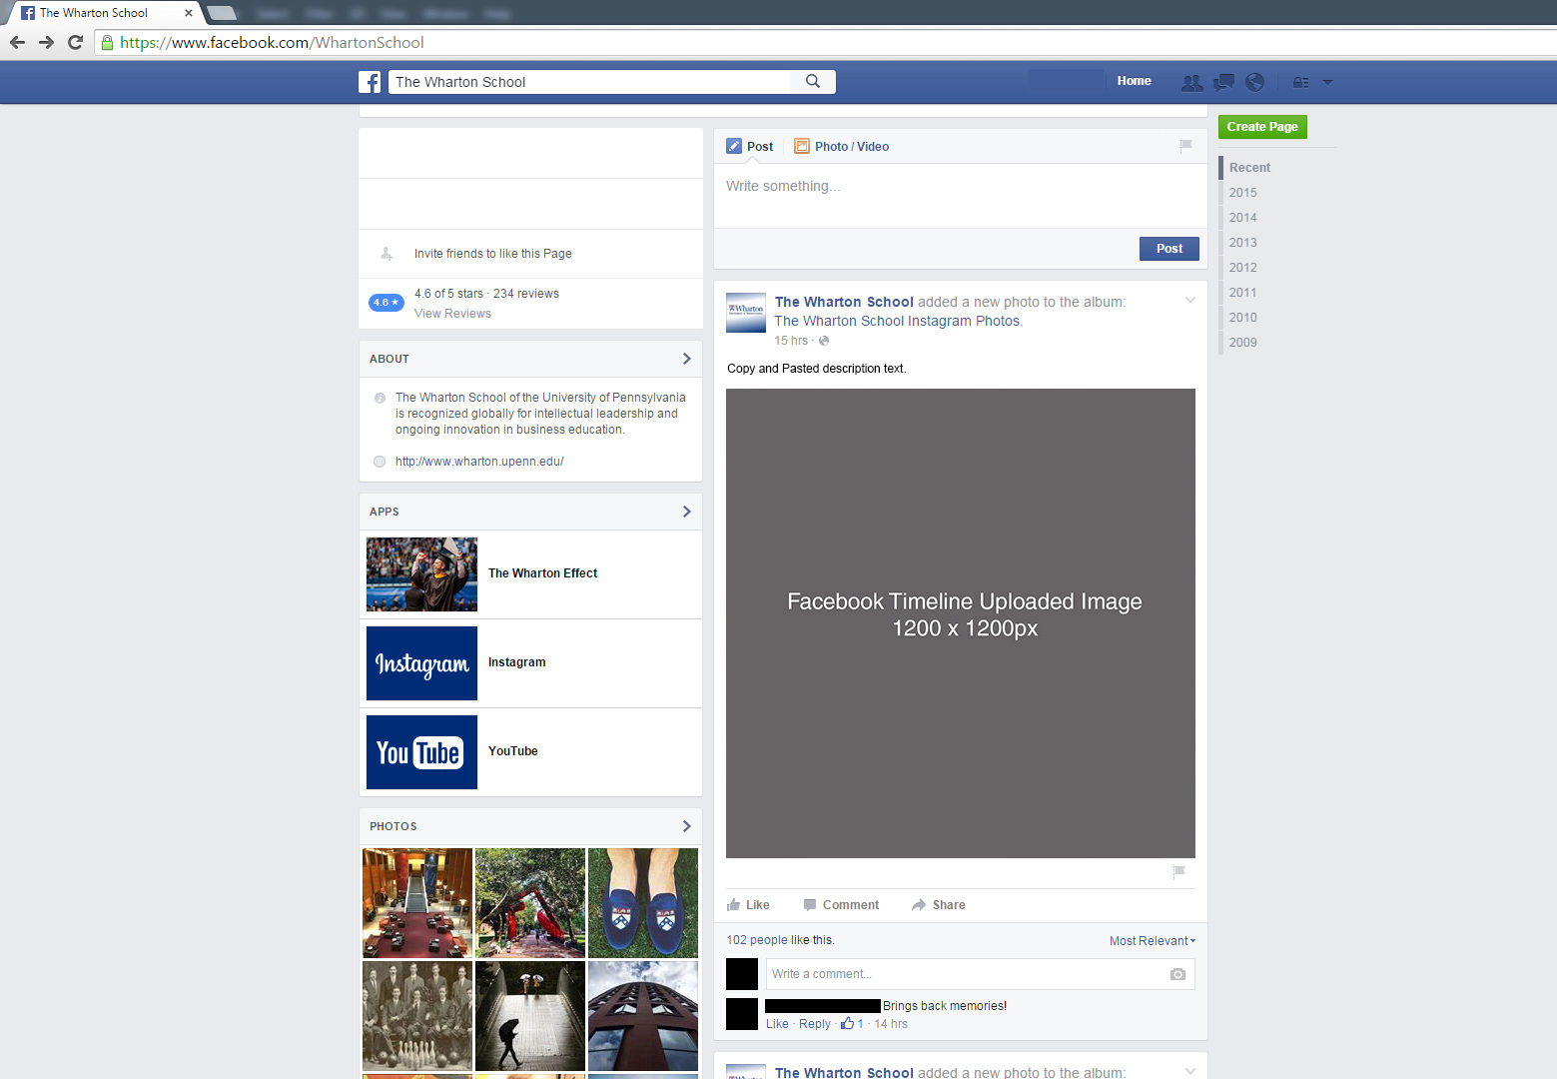Screen dimensions: 1557x1079
Task: Open the wharton.upenn.edu website link
Action: [x=479, y=462]
